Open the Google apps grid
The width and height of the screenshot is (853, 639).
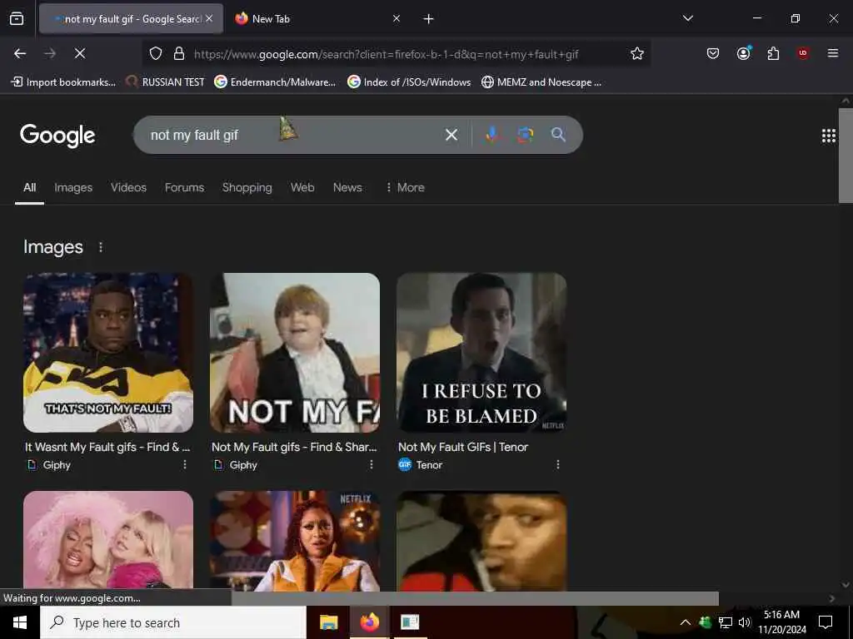pos(829,136)
